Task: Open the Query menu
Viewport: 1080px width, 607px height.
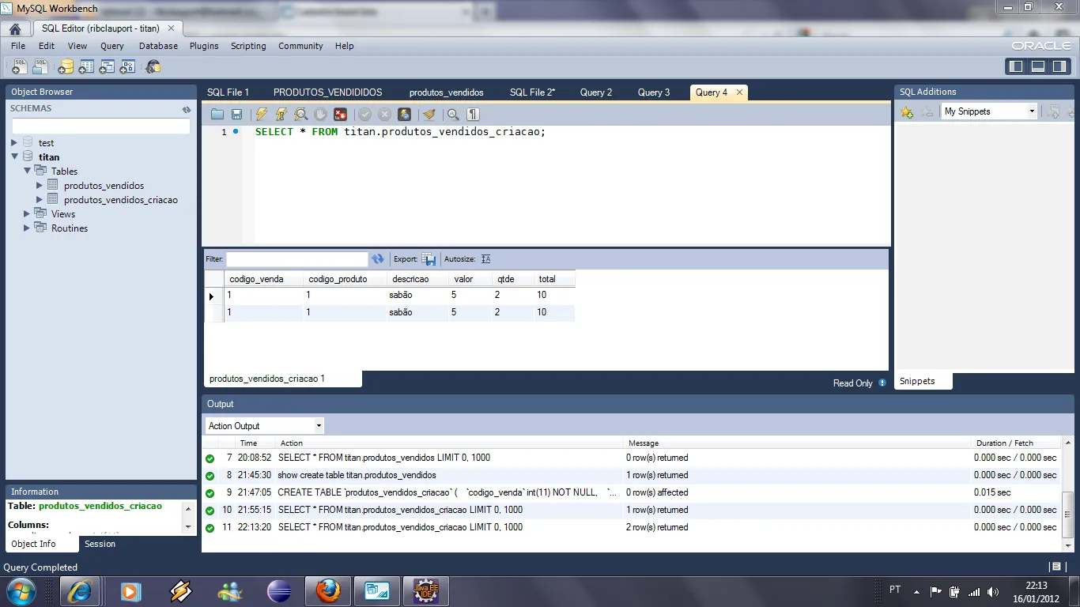Action: pos(112,46)
